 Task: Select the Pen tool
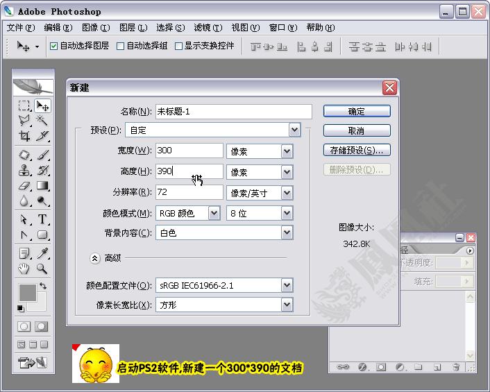coord(24,235)
